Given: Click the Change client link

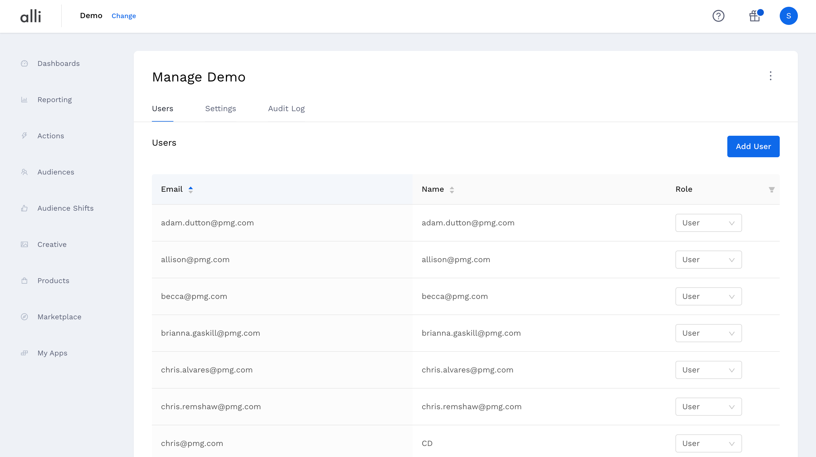Looking at the screenshot, I should point(124,16).
